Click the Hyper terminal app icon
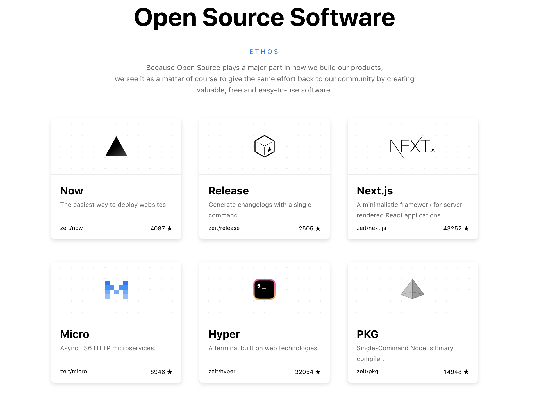The width and height of the screenshot is (537, 394). coord(264,289)
